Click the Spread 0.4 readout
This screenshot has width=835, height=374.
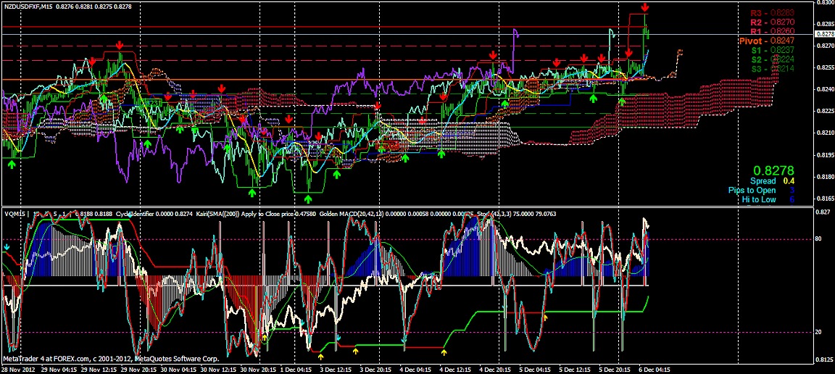[x=770, y=181]
